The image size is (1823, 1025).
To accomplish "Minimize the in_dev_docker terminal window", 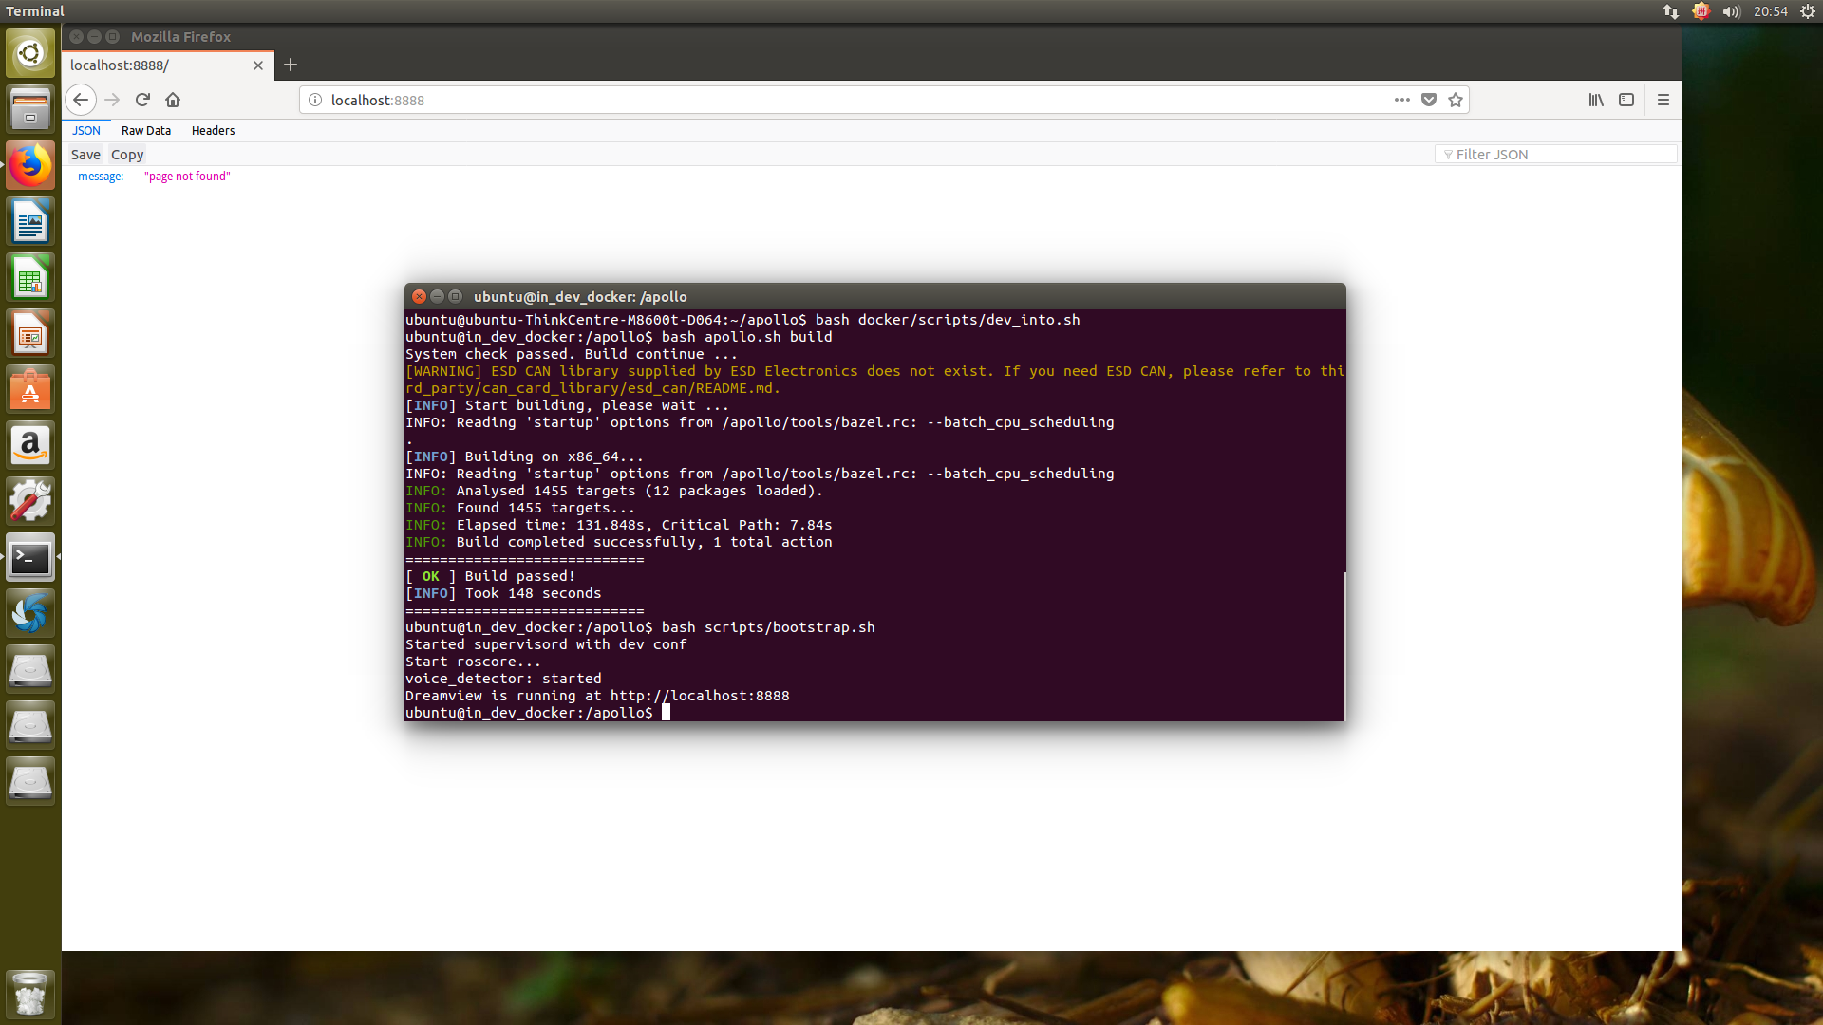I will click(437, 296).
